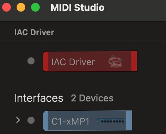The image size is (166, 134).
Task: Click the divider line under IAC Driver header
Action: (83, 41)
